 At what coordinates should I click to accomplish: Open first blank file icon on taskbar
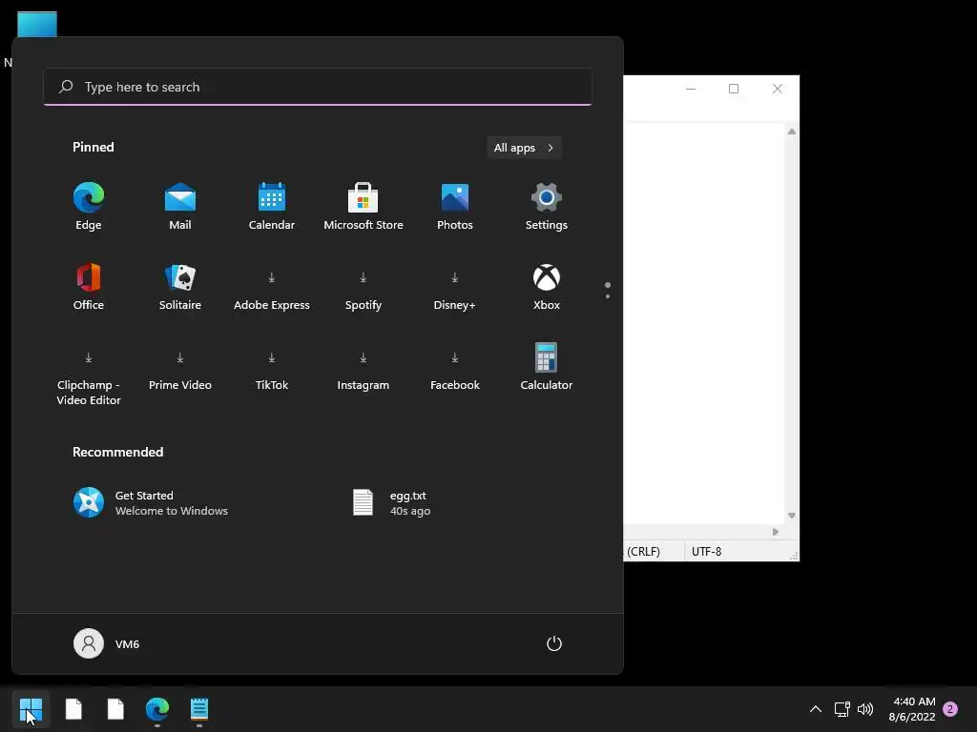click(73, 709)
